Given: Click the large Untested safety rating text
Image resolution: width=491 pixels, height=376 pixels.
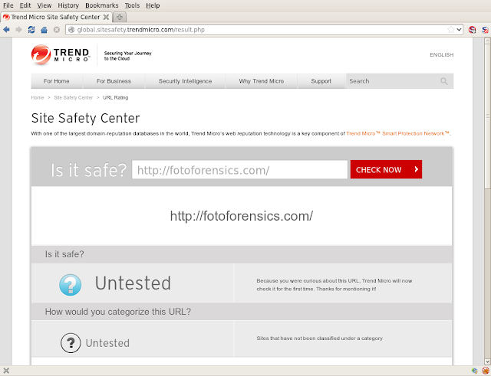Looking at the screenshot, I should pos(133,283).
